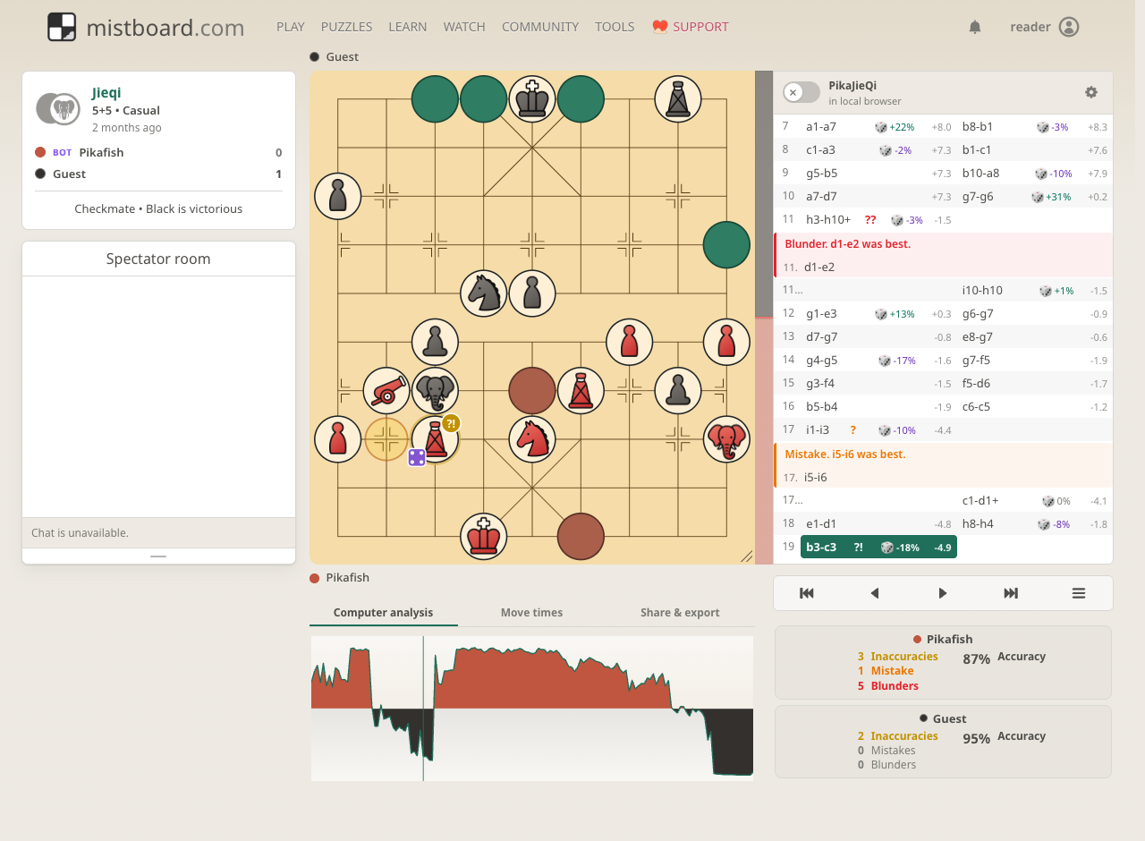This screenshot has width=1145, height=841.
Task: Jump to first move button
Action: coord(807,593)
